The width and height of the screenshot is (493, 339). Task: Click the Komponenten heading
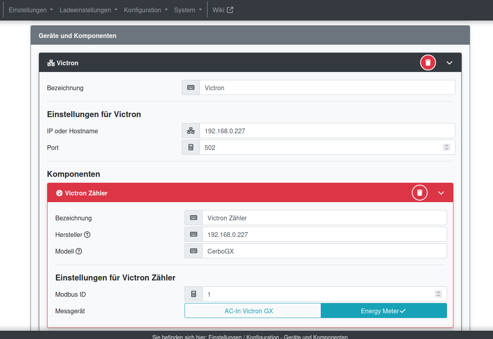(74, 174)
